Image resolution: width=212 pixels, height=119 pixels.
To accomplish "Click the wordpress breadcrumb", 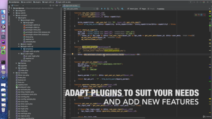I will 14,2.
